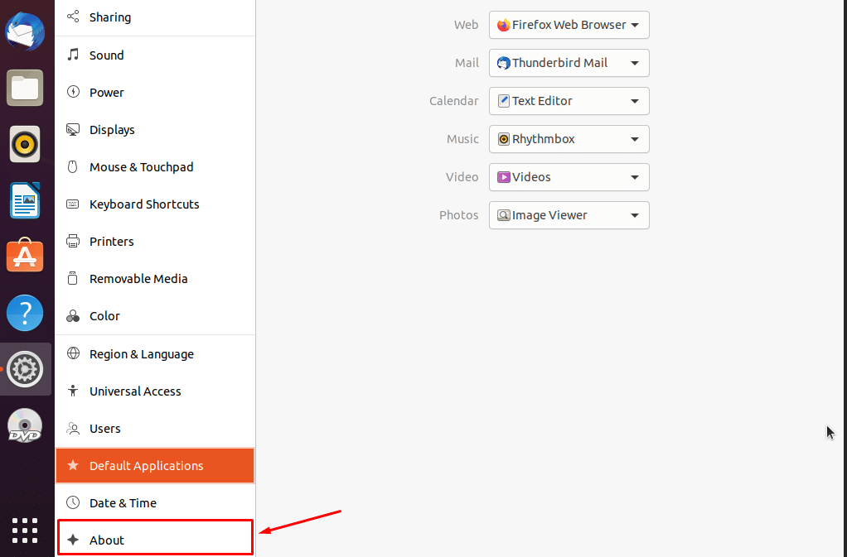Click the Users icon in sidebar
This screenshot has height=557, width=847.
pos(73,428)
